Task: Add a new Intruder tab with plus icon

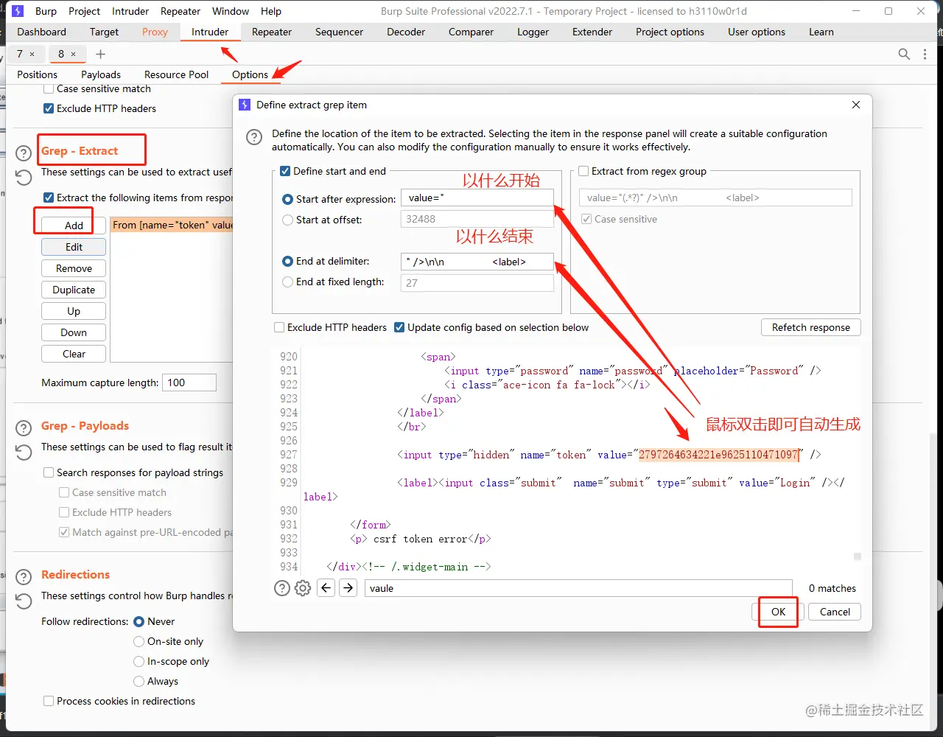Action: click(101, 54)
